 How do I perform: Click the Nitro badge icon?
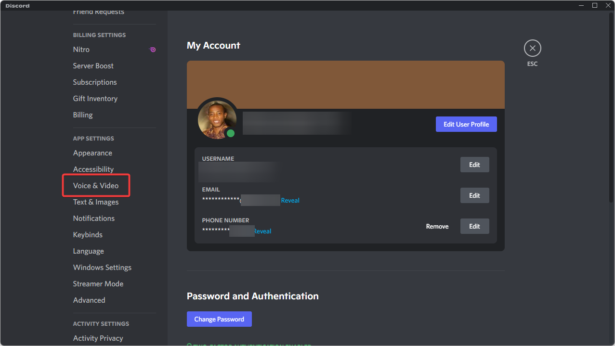click(x=153, y=50)
